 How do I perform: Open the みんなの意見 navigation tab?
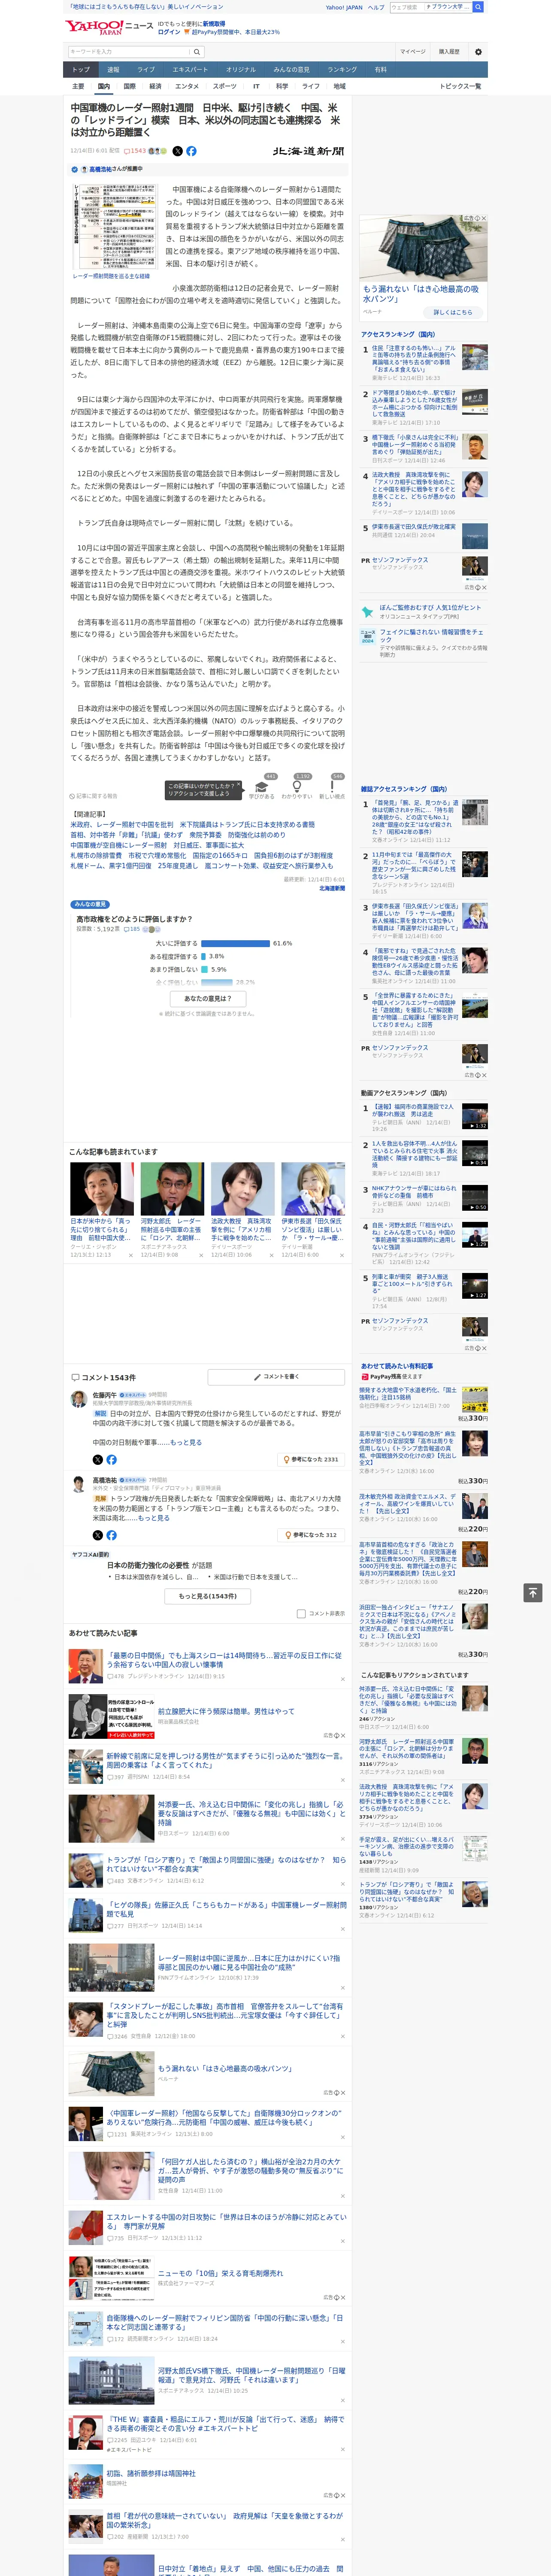pos(291,69)
